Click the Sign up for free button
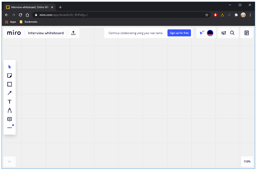 [x=179, y=33]
